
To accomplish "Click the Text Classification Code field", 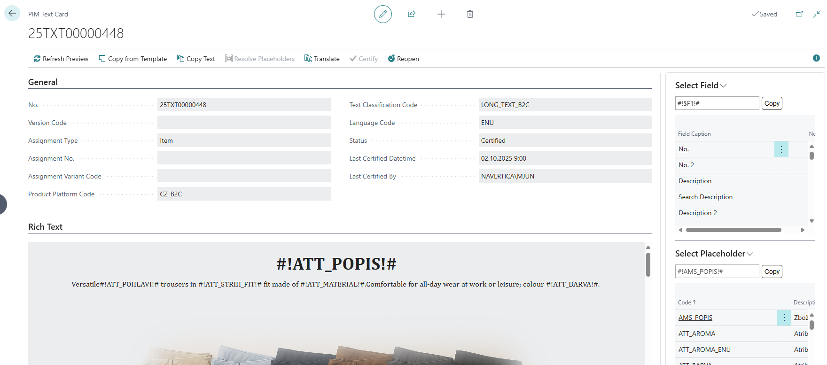I will click(565, 105).
